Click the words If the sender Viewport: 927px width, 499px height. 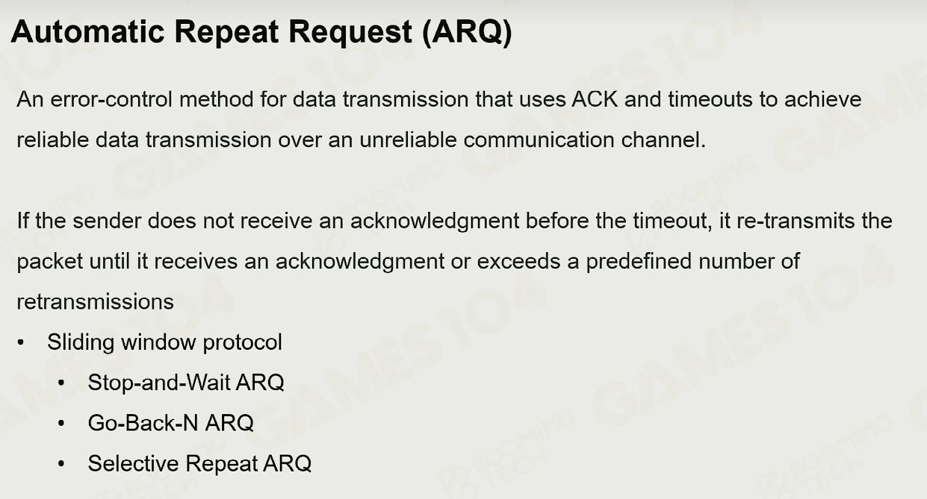(79, 221)
